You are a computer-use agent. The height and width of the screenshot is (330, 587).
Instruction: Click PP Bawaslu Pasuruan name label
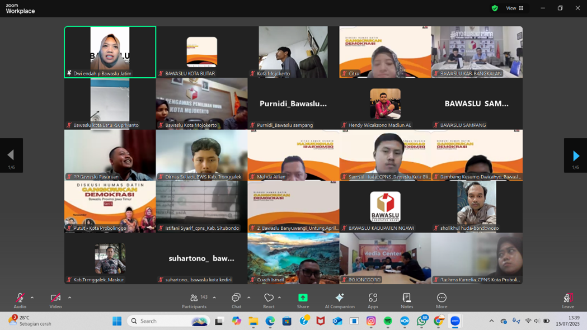(96, 177)
